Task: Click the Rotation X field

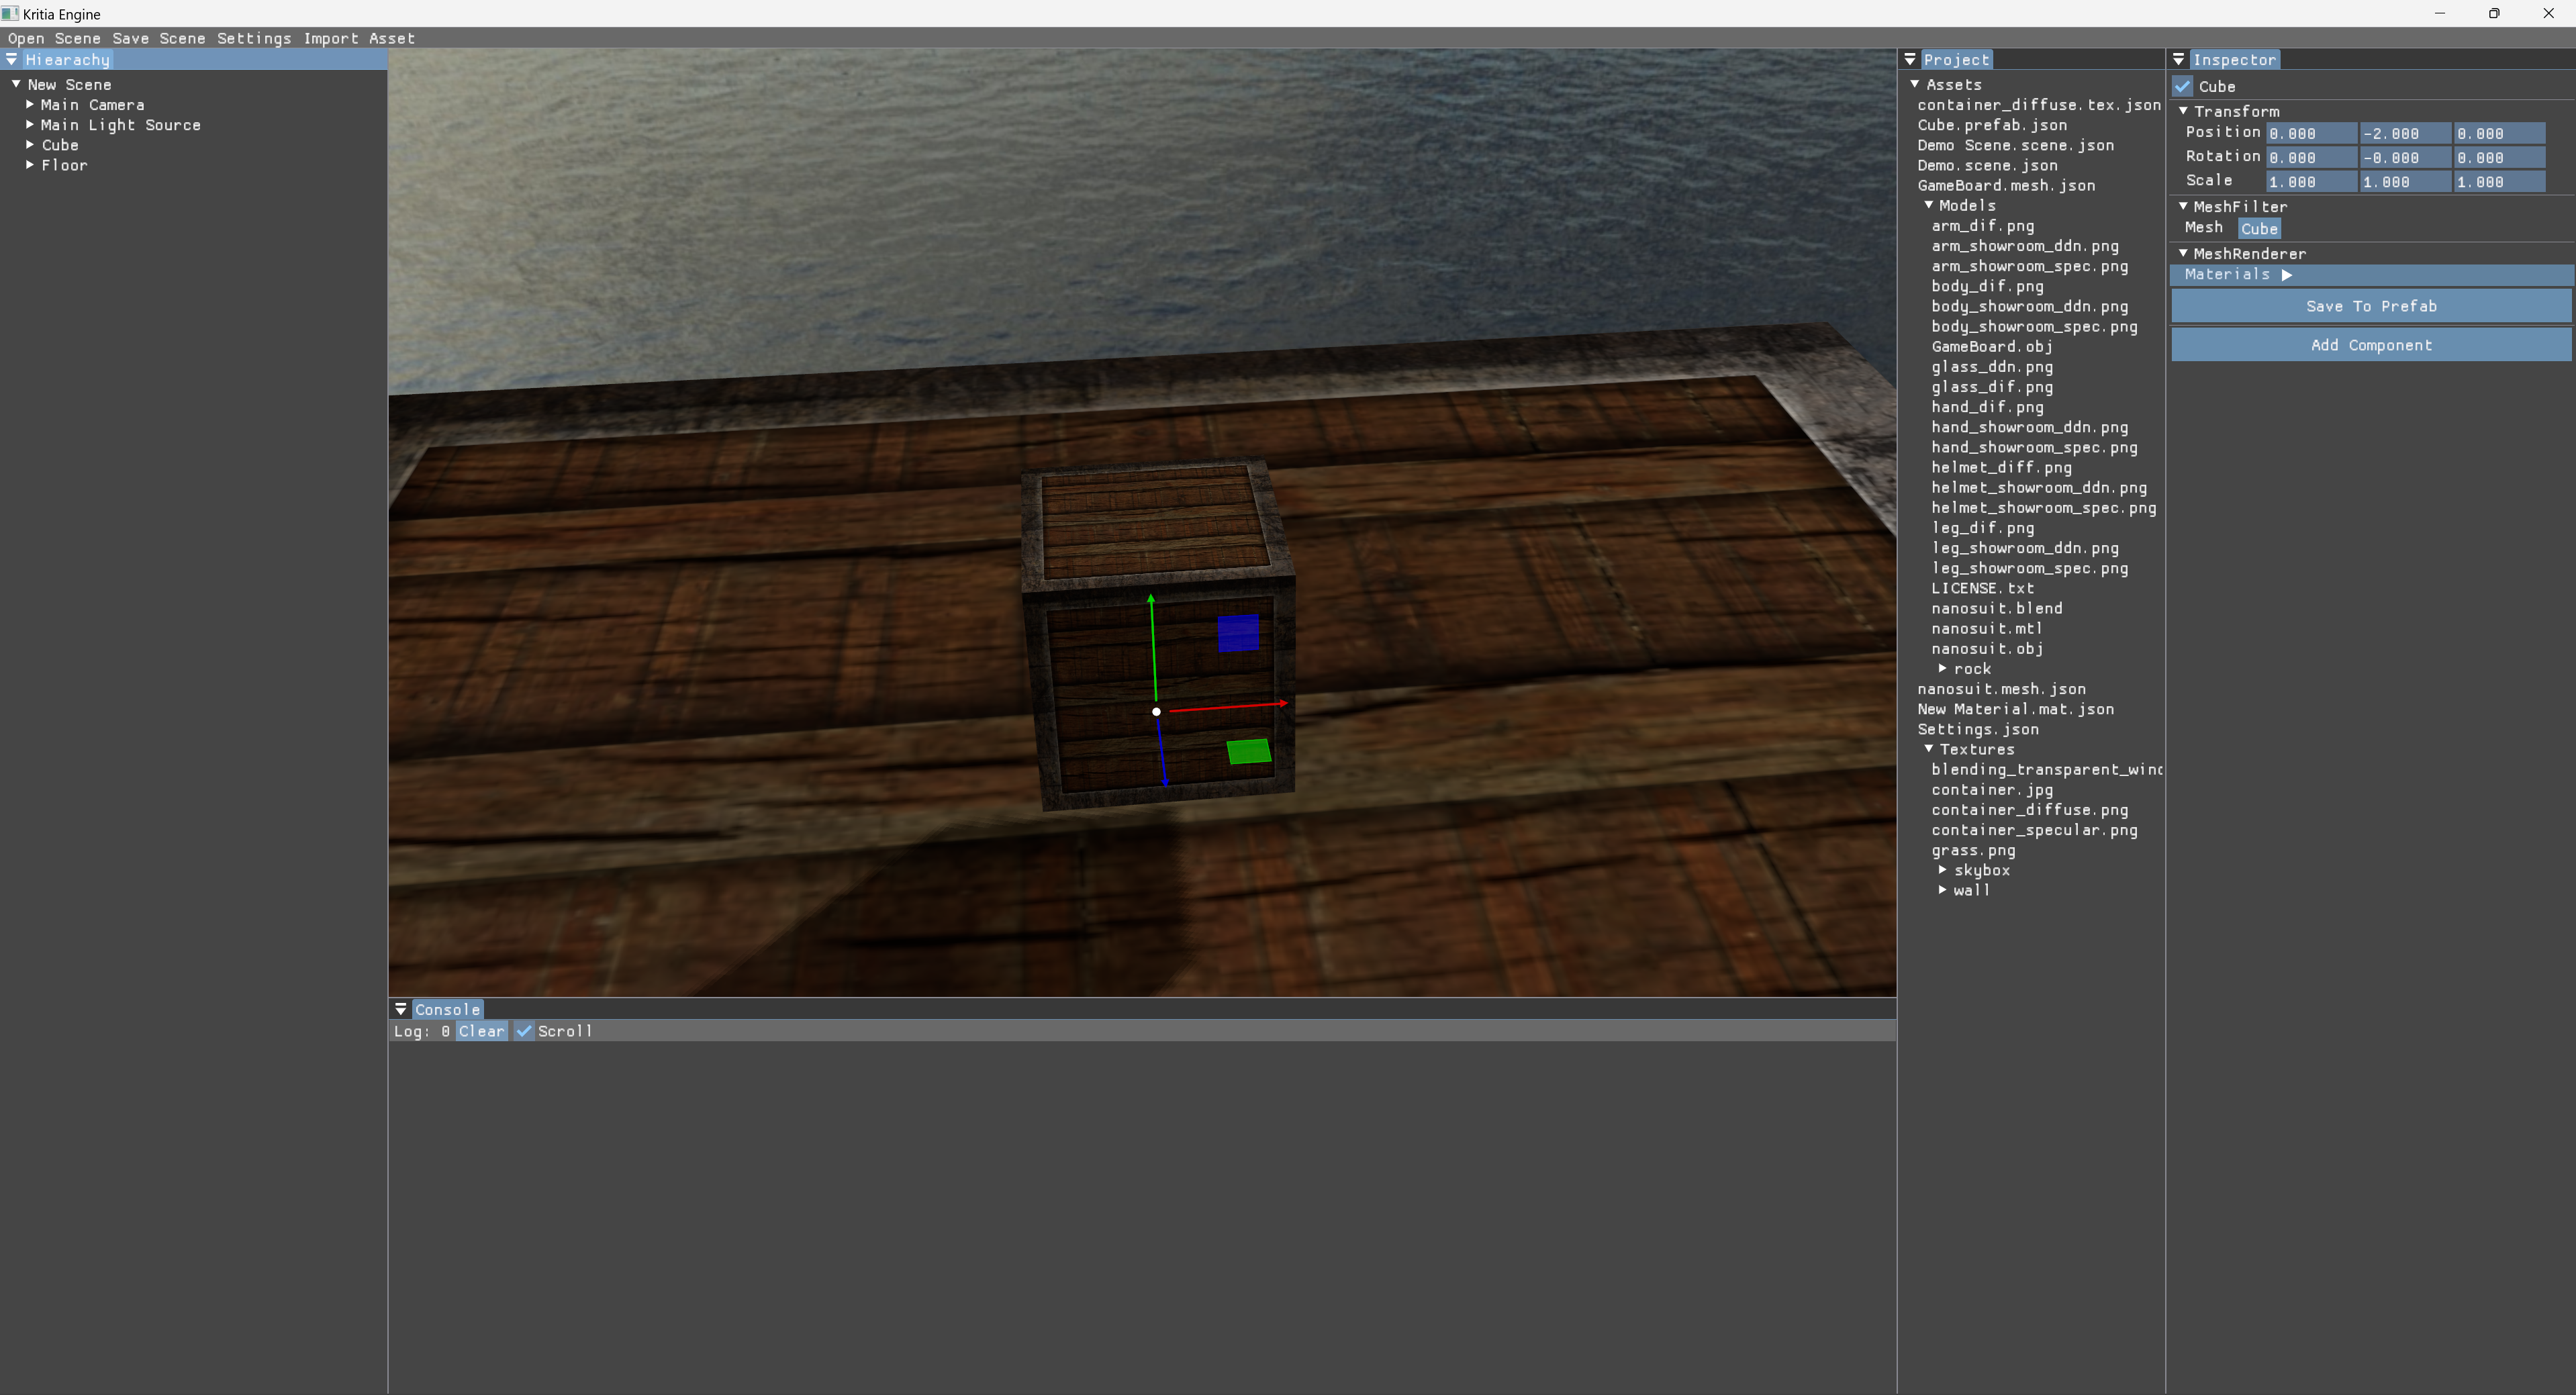Action: pyautogui.click(x=2311, y=158)
